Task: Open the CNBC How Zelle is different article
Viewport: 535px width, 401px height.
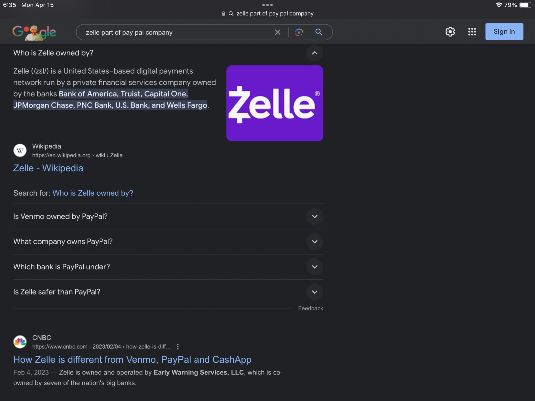Action: coord(132,359)
